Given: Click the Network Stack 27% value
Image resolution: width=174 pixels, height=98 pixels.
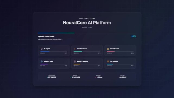Looking at the screenshot, I should (66, 66).
